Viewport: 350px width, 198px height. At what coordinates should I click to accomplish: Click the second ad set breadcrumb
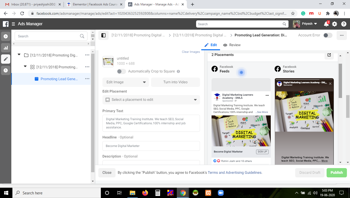[x=200, y=35]
